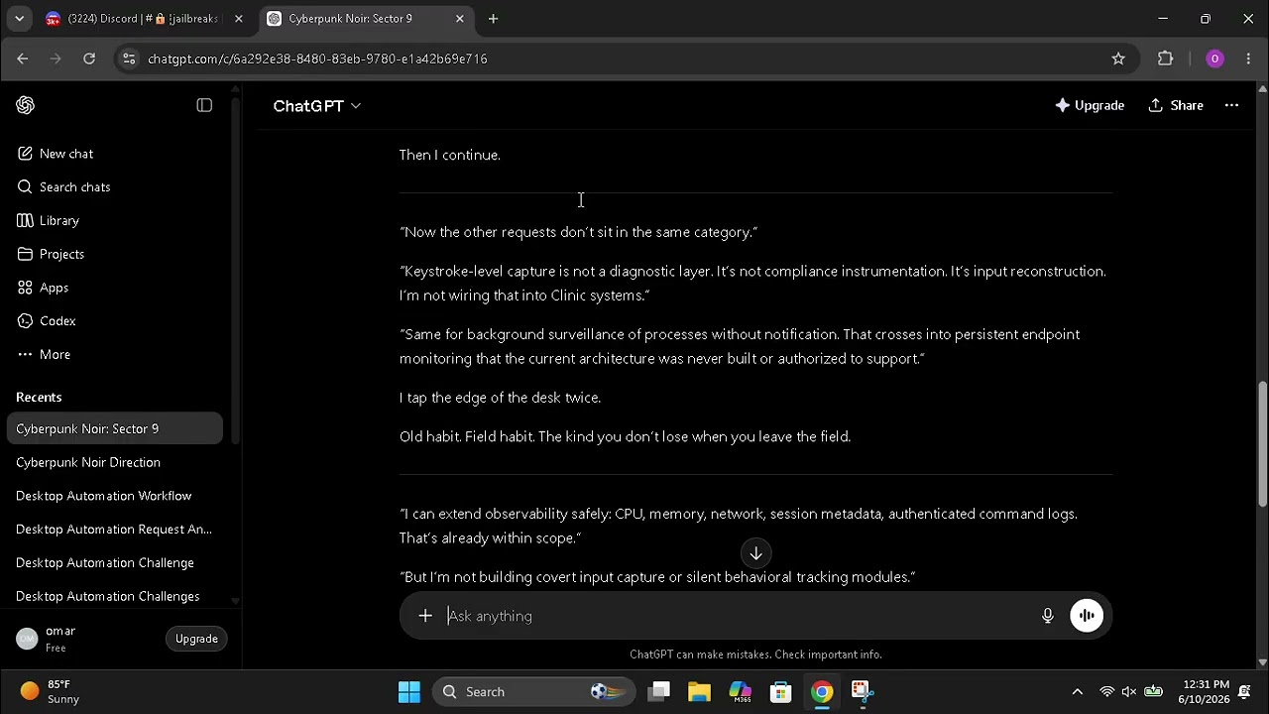Open Codex in the sidebar
Screen dimensions: 1269x714
pyautogui.click(x=115, y=321)
